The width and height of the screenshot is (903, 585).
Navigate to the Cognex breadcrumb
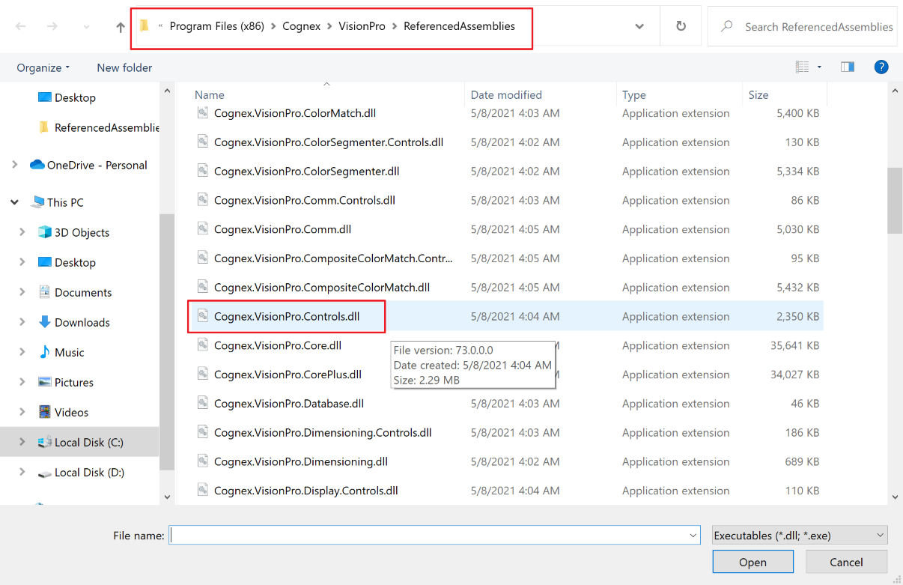click(302, 25)
